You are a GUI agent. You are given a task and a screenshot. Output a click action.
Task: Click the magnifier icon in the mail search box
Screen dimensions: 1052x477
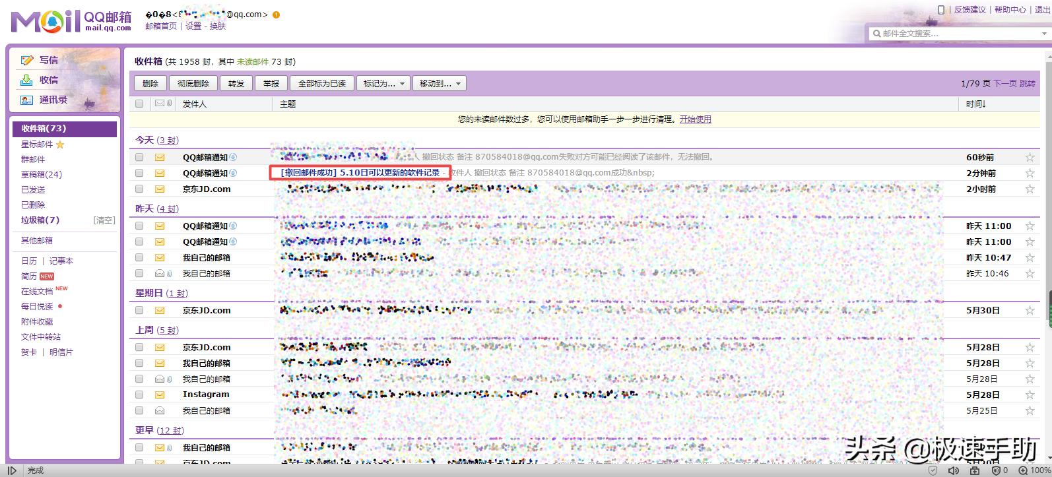tap(876, 33)
